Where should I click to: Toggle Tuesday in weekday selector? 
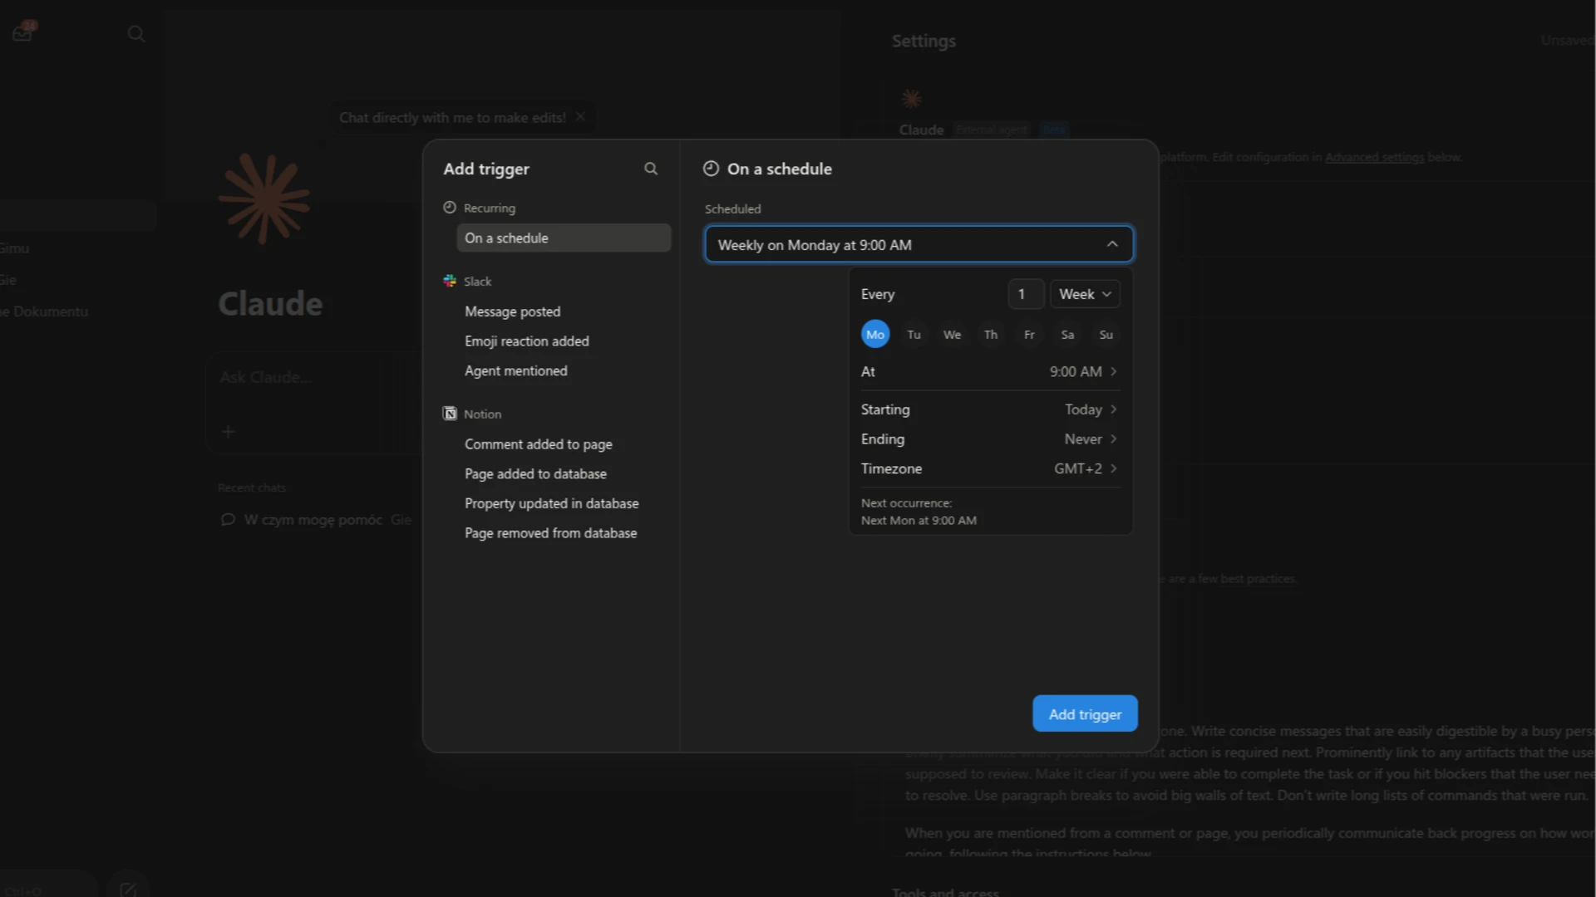914,334
